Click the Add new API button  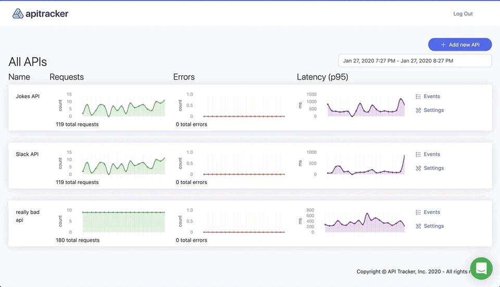[460, 45]
